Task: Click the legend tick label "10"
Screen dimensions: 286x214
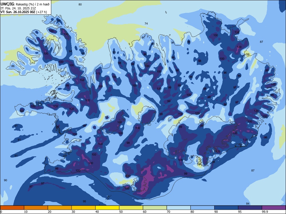Action: point(26,212)
